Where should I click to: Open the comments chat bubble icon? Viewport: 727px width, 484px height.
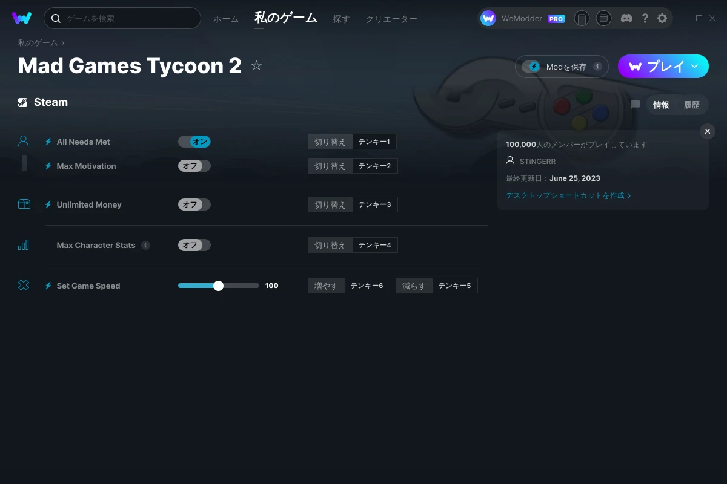point(635,105)
